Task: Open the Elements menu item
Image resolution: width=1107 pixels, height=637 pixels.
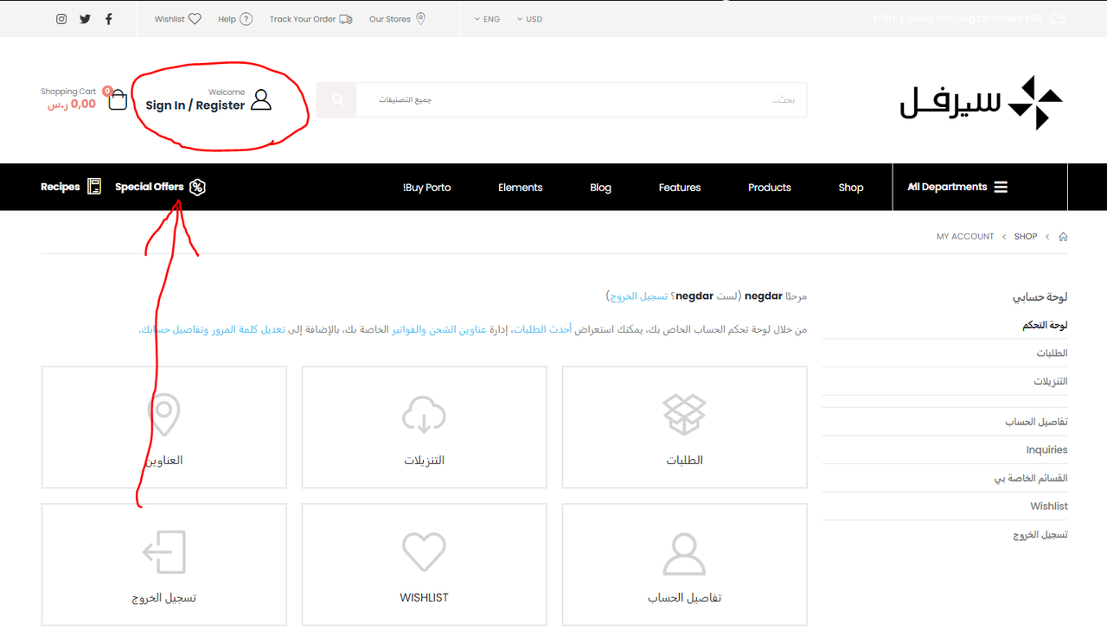Action: click(x=521, y=188)
